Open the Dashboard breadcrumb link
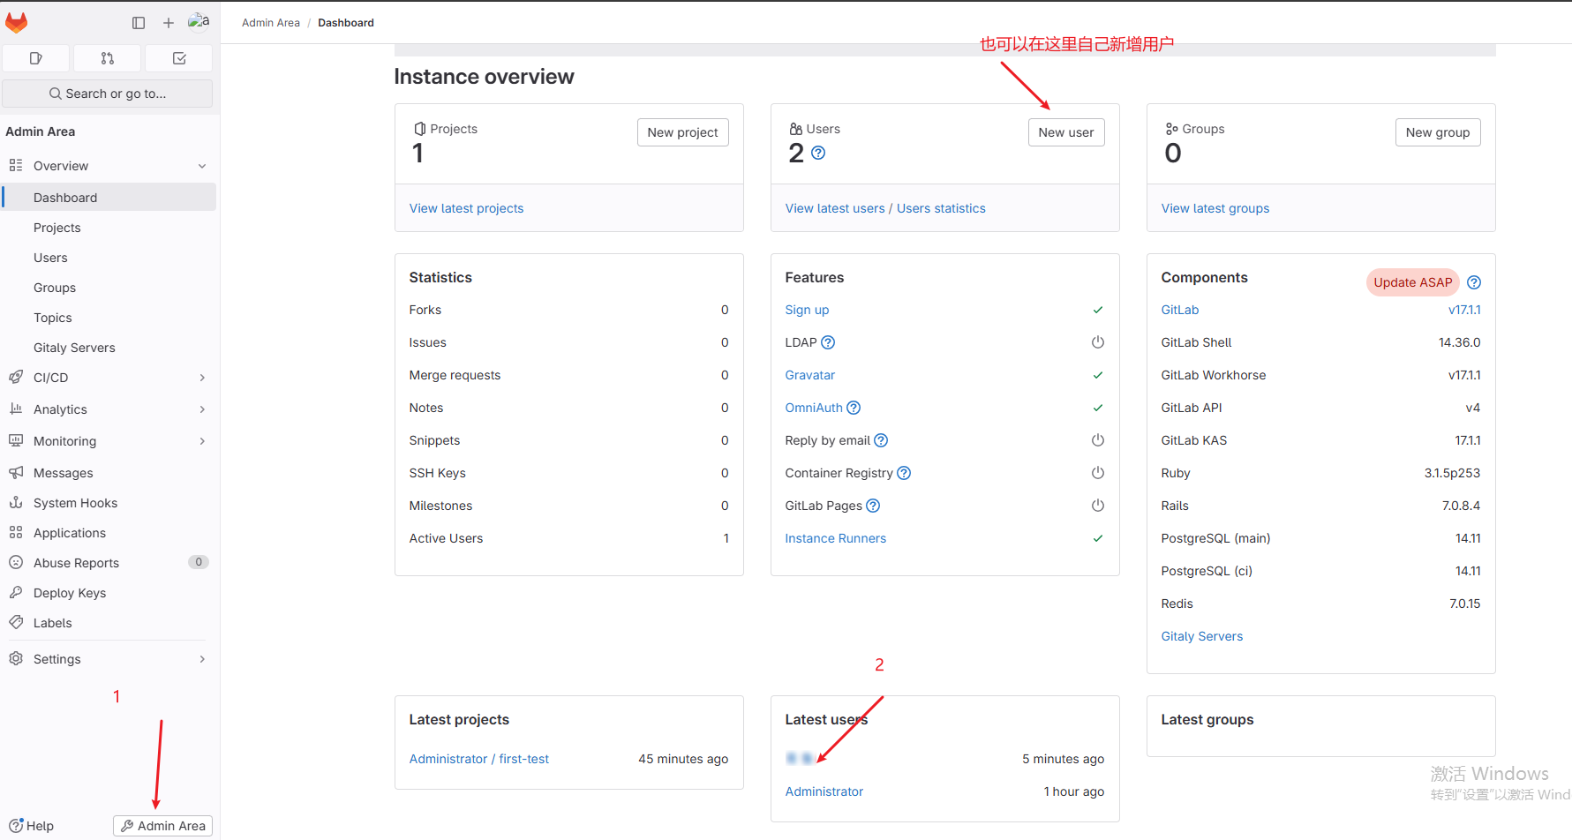This screenshot has width=1572, height=840. click(x=345, y=22)
